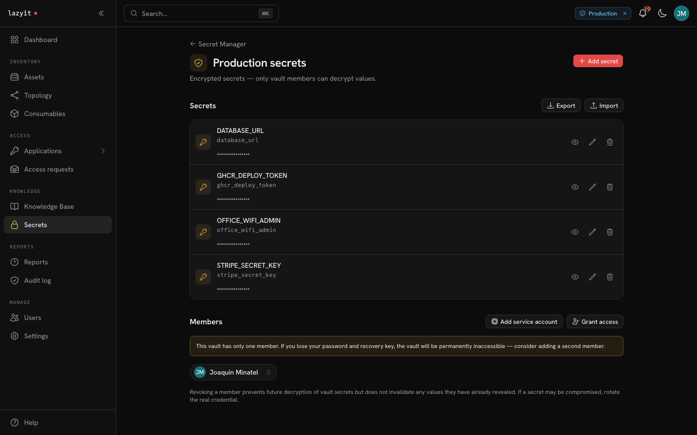
Task: Click the Add secret button
Action: pyautogui.click(x=598, y=61)
